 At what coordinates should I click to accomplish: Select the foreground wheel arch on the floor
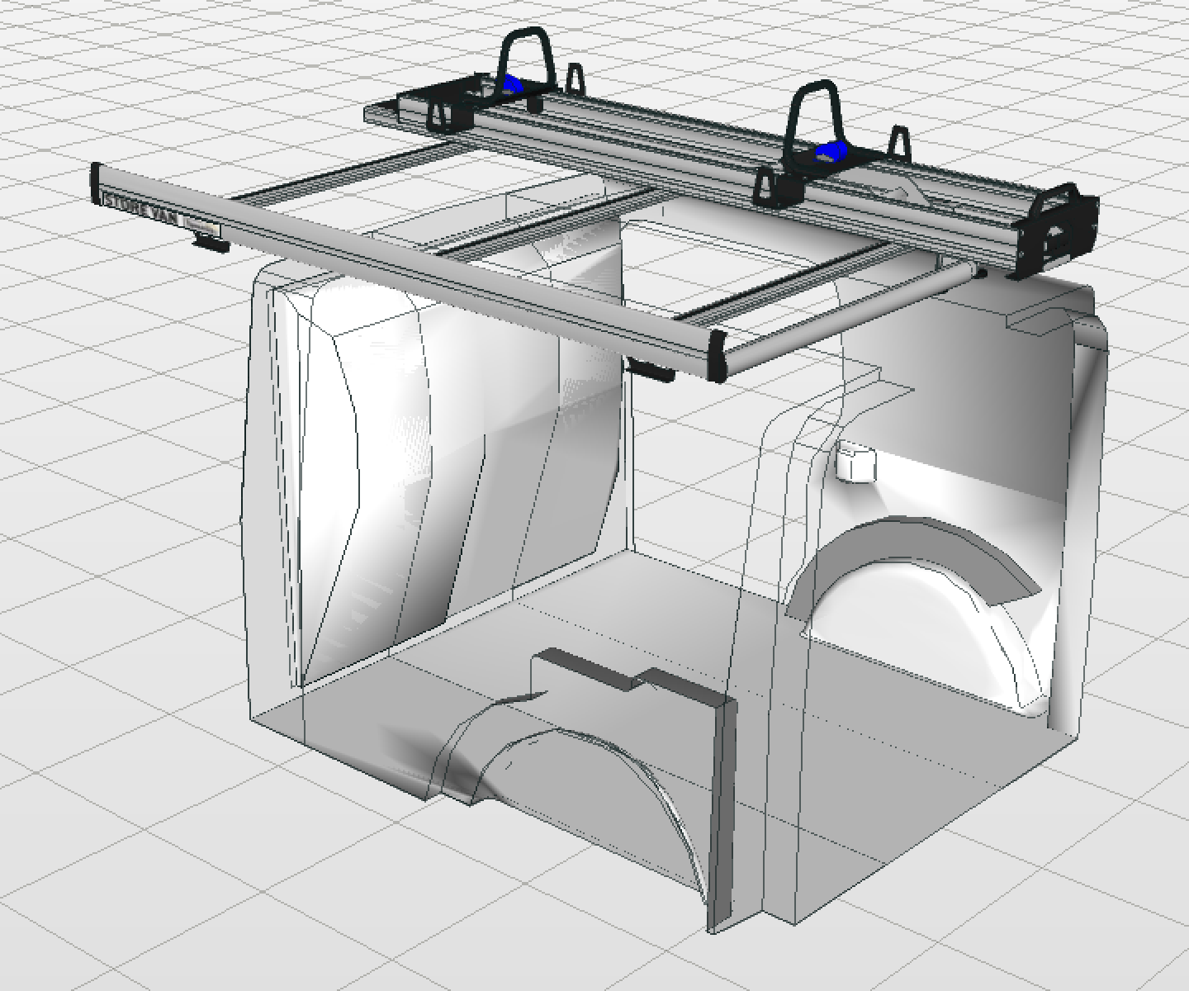[578, 776]
